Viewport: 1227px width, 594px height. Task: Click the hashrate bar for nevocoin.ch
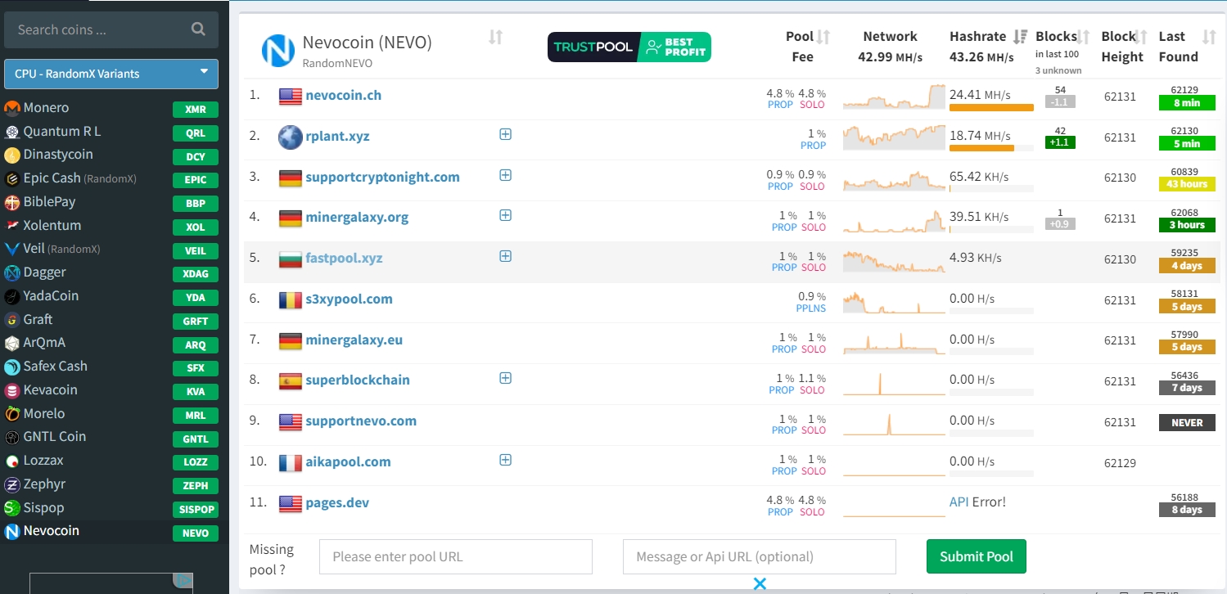(991, 107)
